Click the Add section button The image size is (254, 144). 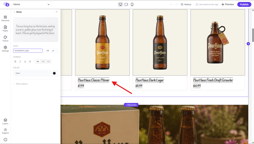131,105
